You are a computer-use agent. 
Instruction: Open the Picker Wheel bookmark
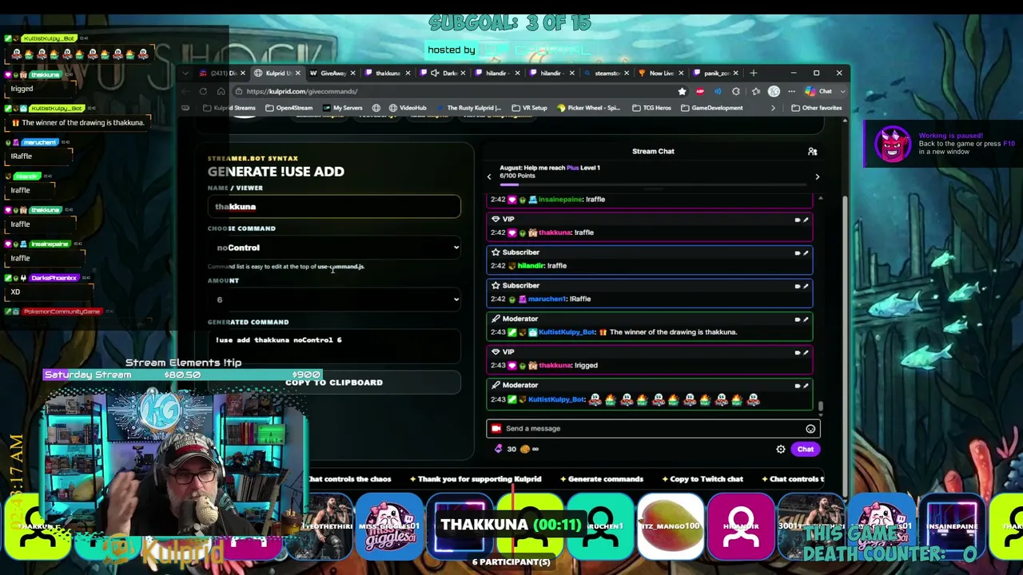click(587, 108)
